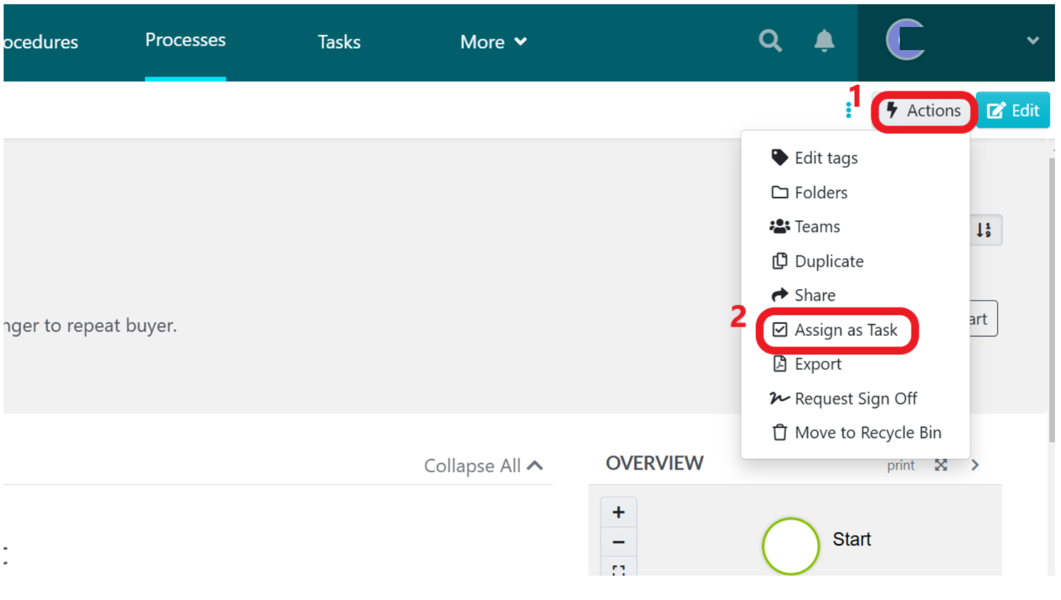The image size is (1061, 600).
Task: Switch to the Processes tab
Action: (x=185, y=41)
